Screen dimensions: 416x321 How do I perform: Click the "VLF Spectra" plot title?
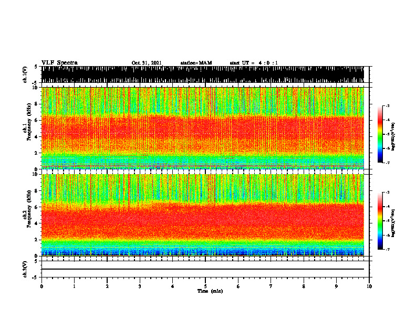click(x=59, y=63)
